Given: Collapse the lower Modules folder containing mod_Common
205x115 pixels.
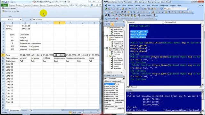Looking at the screenshot, I should [x=107, y=56].
